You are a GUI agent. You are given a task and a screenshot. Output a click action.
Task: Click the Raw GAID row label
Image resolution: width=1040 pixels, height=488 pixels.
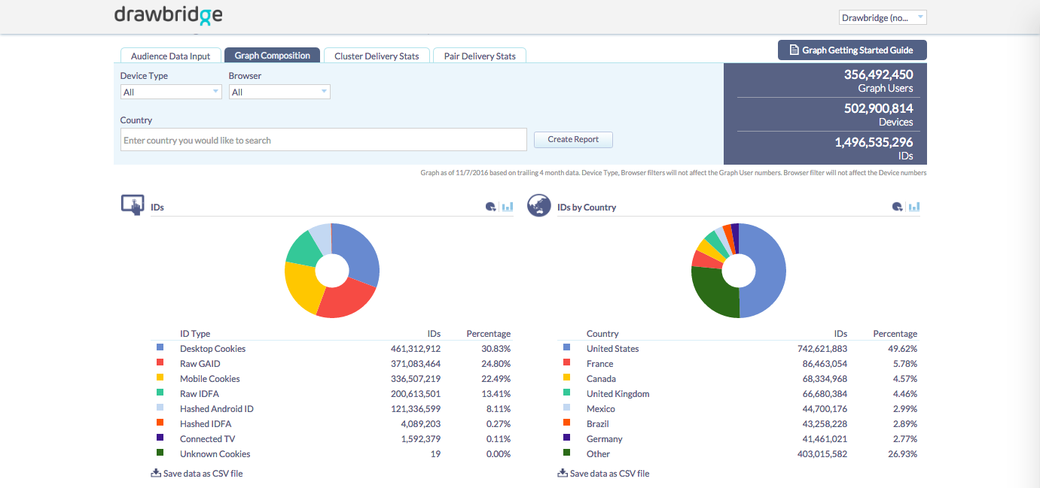(x=200, y=364)
